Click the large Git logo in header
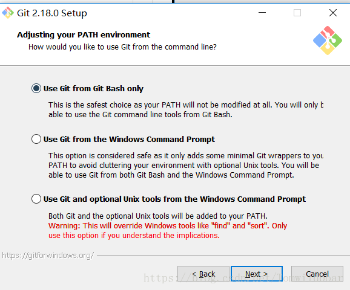The height and width of the screenshot is (290, 350). (x=328, y=40)
